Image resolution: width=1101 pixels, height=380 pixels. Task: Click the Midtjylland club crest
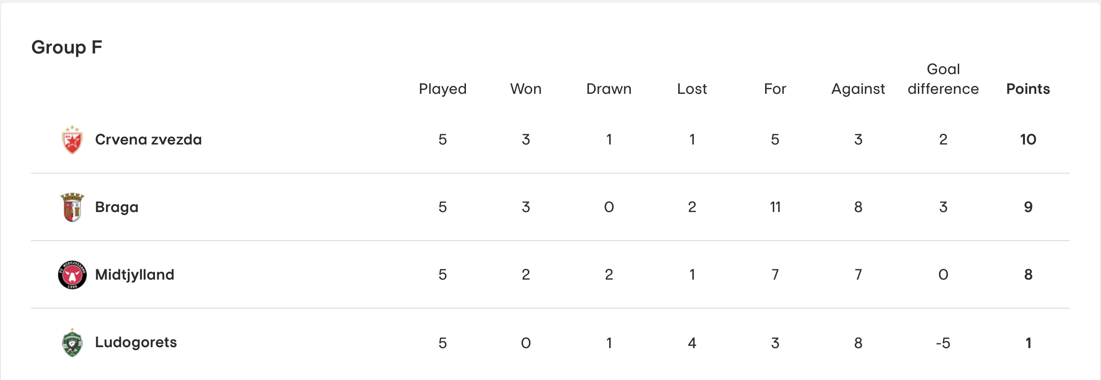click(x=72, y=275)
